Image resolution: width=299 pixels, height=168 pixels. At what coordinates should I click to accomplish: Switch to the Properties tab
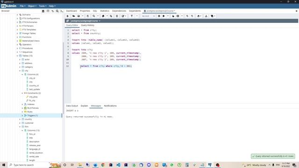pos(85,11)
